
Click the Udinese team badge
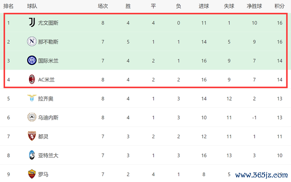32,117
